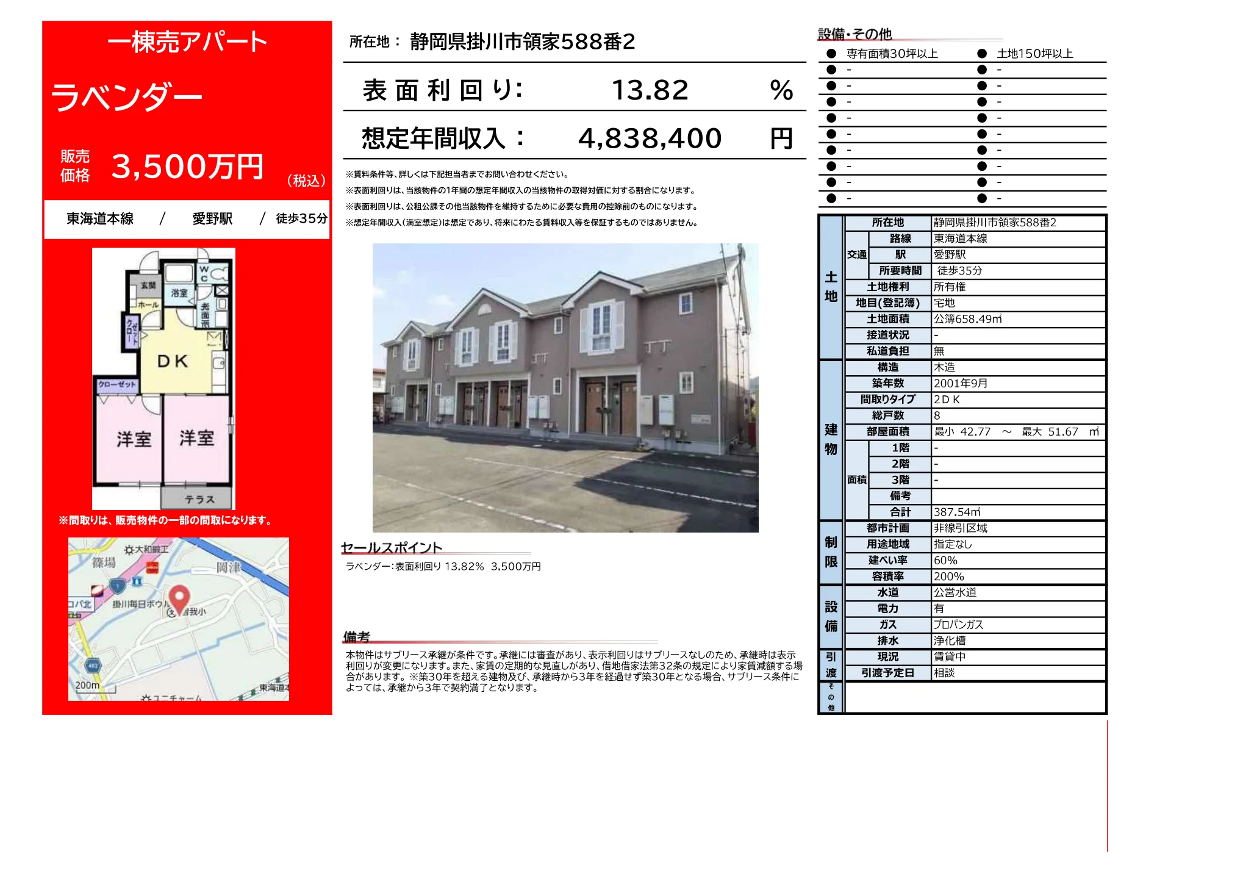Click the 間取りタイプ row label
The height and width of the screenshot is (887, 1254).
[888, 400]
